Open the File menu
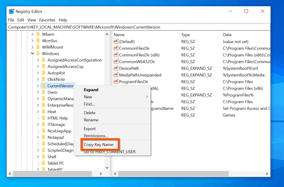Screen dimensions: 284x187 (x=11, y=20)
